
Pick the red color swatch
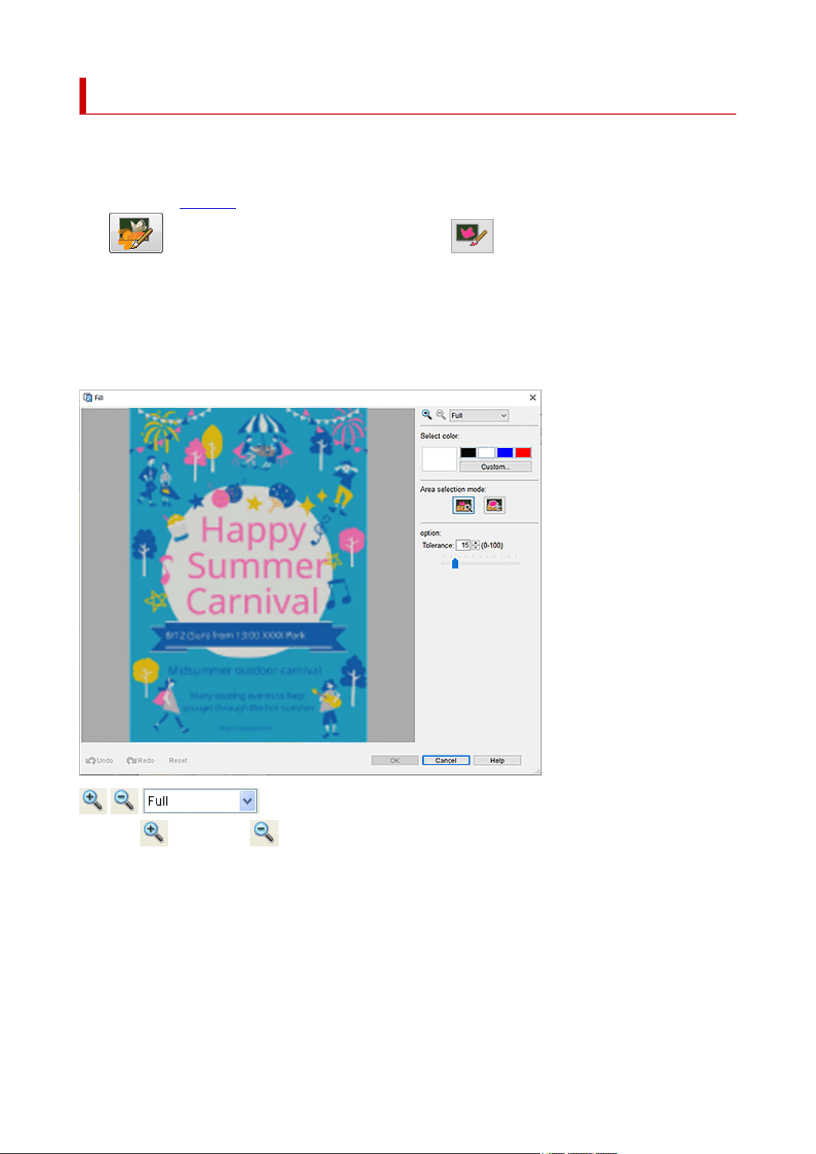pos(523,453)
